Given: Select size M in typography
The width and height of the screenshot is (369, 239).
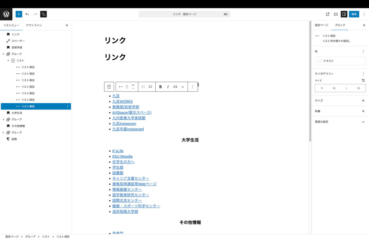Looking at the screenshot, I should coord(334,88).
